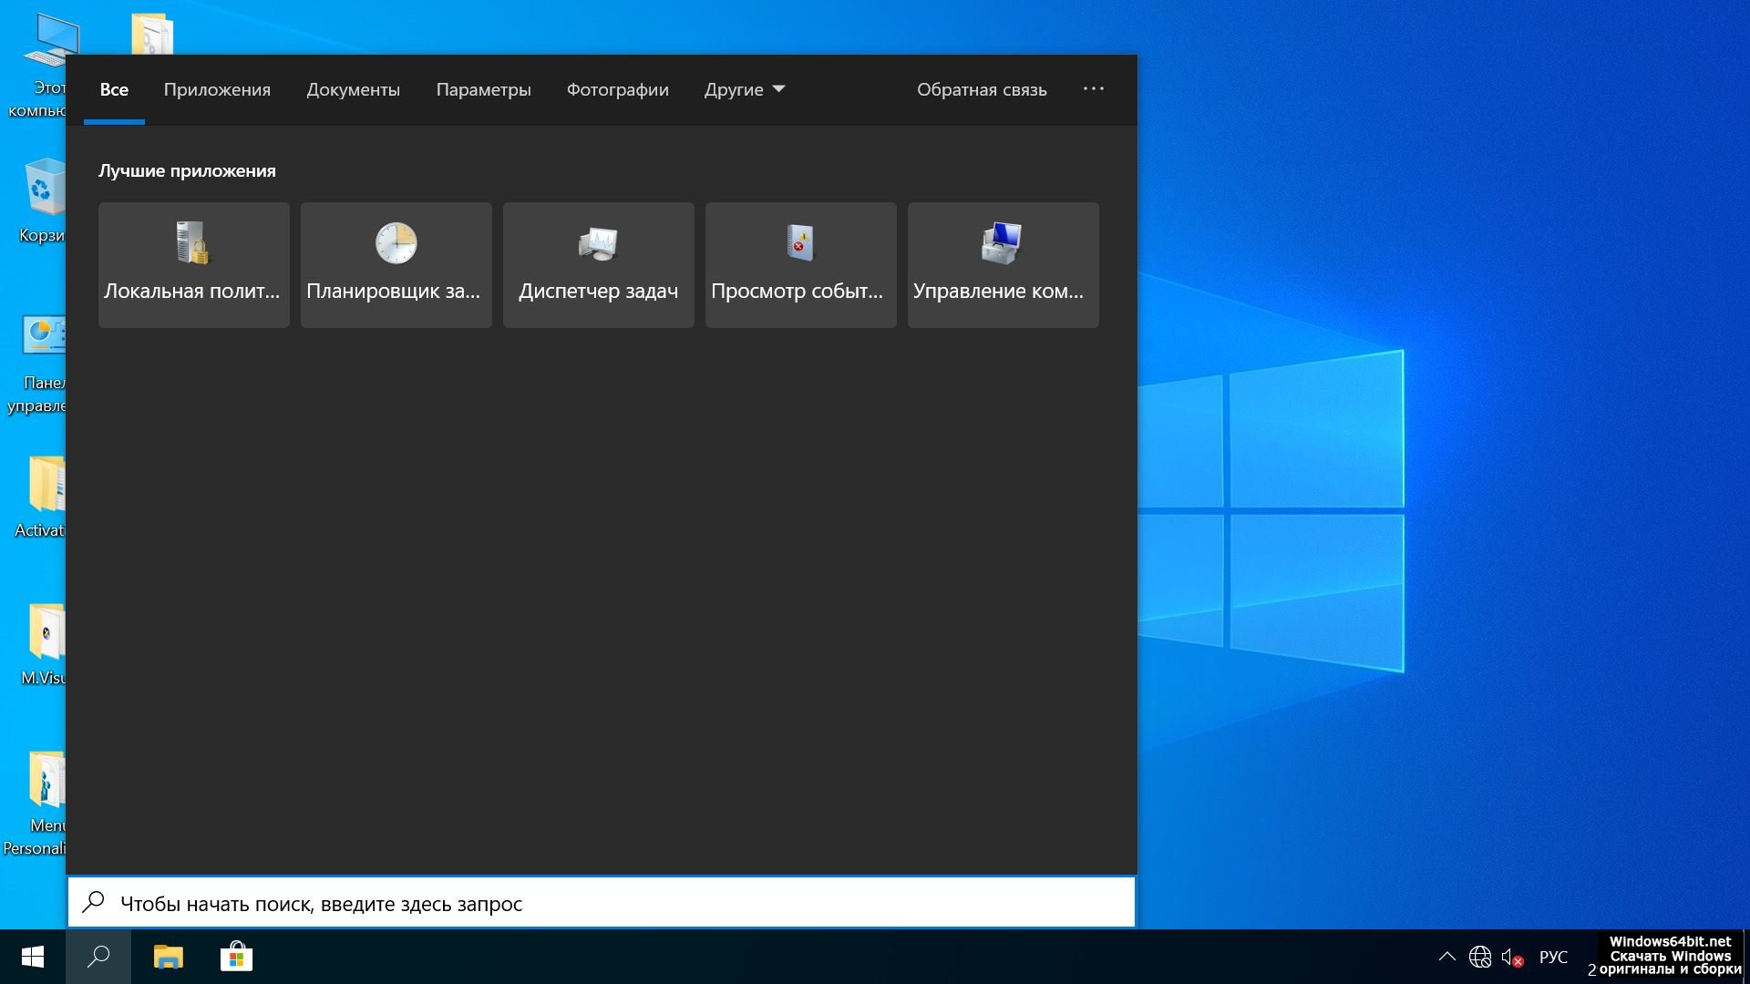Click the Windows Start button
This screenshot has width=1750, height=984.
click(33, 957)
